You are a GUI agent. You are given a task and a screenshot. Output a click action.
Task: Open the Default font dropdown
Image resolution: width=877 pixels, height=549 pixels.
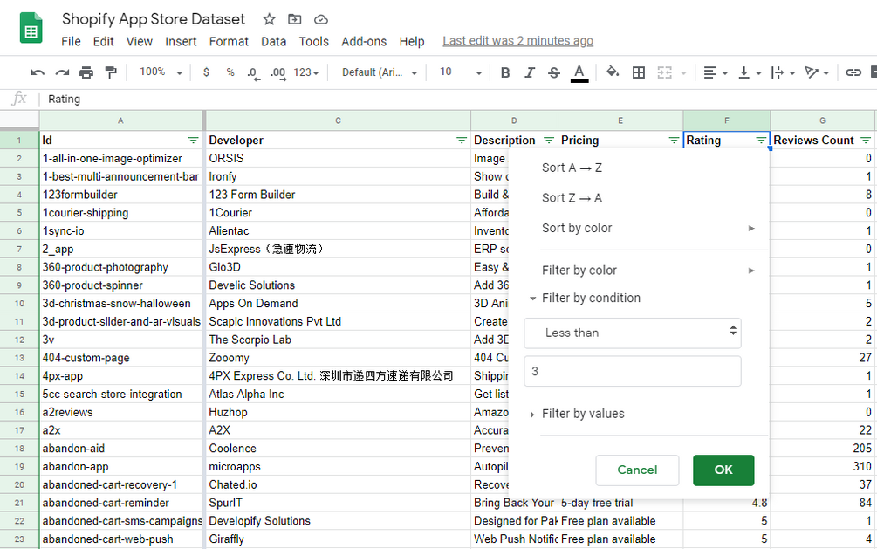[x=380, y=72]
